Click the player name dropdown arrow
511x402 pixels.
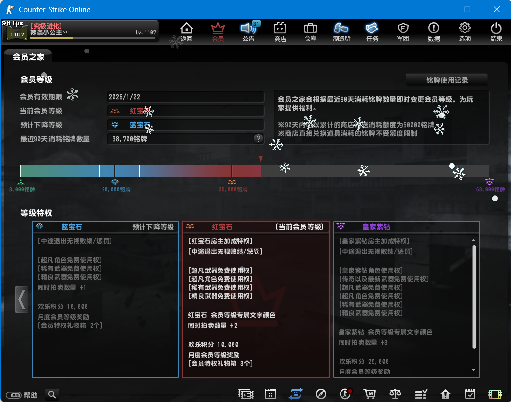(65, 32)
